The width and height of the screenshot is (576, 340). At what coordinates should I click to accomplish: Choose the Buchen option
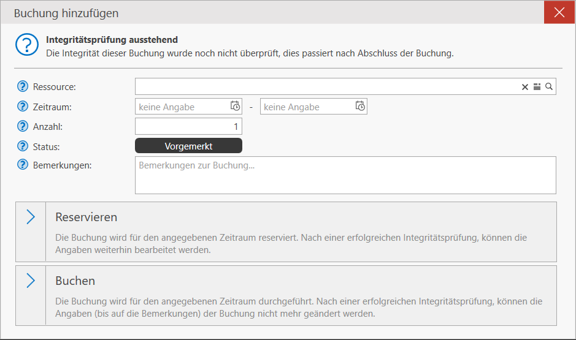pyautogui.click(x=286, y=296)
